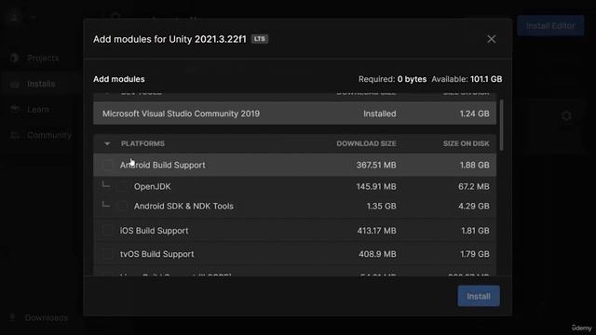Click the gear icon on the install row

[566, 115]
